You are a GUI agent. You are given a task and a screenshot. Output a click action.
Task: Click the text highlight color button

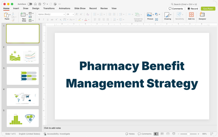80,19
